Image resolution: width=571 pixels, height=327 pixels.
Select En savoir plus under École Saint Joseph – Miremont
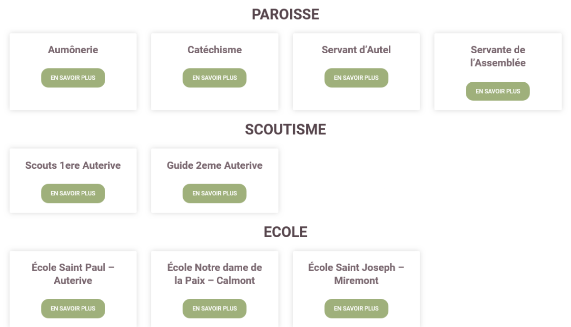[356, 308]
